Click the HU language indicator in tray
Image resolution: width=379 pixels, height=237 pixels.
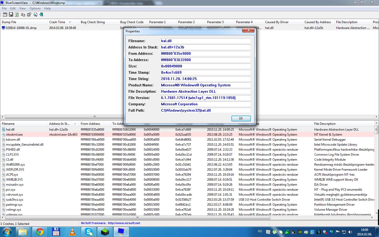(x=260, y=231)
